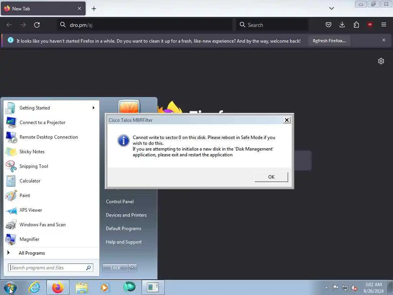Click the Lock button in Start menu
Image resolution: width=393 pixels, height=295 pixels.
pos(115,268)
